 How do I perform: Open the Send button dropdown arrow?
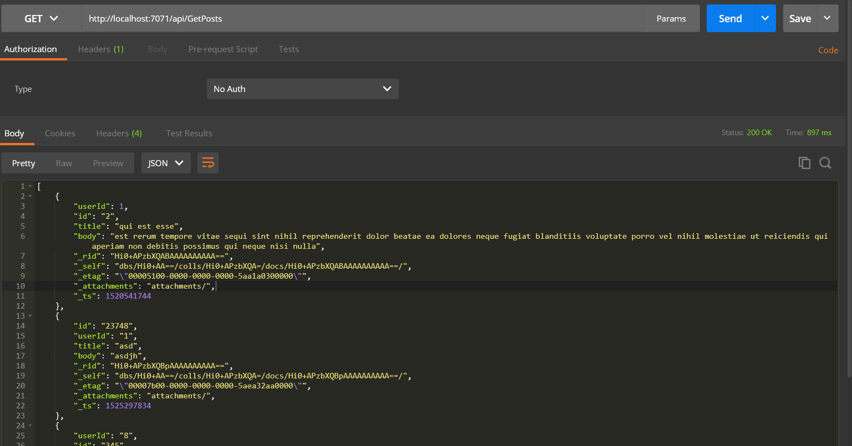pyautogui.click(x=765, y=18)
